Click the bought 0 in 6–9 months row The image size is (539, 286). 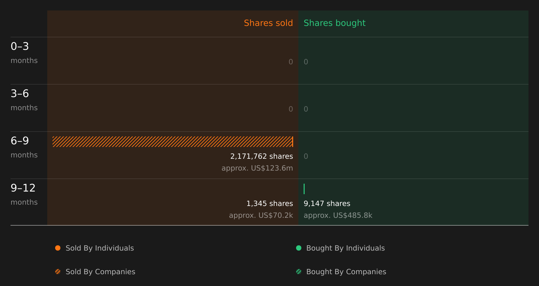pos(306,156)
